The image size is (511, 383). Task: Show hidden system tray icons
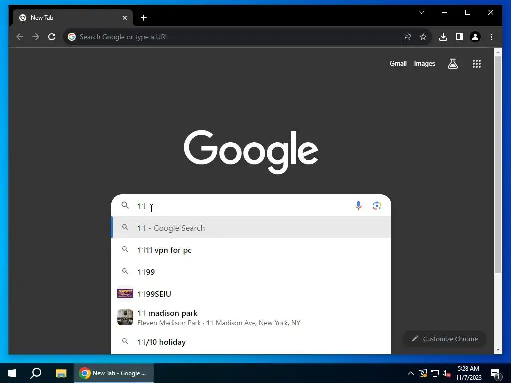tap(411, 373)
